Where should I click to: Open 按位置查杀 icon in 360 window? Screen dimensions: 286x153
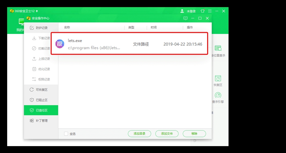click(218, 48)
